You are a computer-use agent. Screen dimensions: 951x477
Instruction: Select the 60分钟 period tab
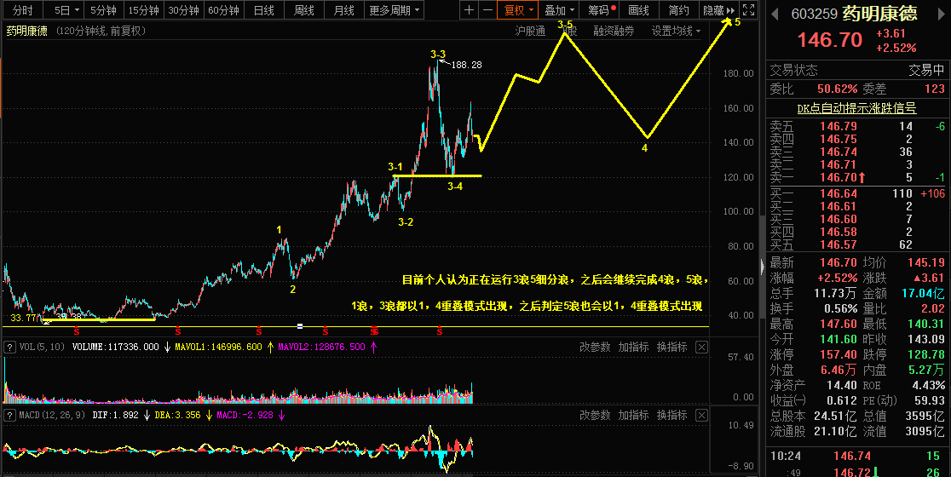(x=223, y=10)
